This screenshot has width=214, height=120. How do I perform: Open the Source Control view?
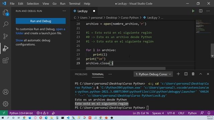[x=5, y=36]
